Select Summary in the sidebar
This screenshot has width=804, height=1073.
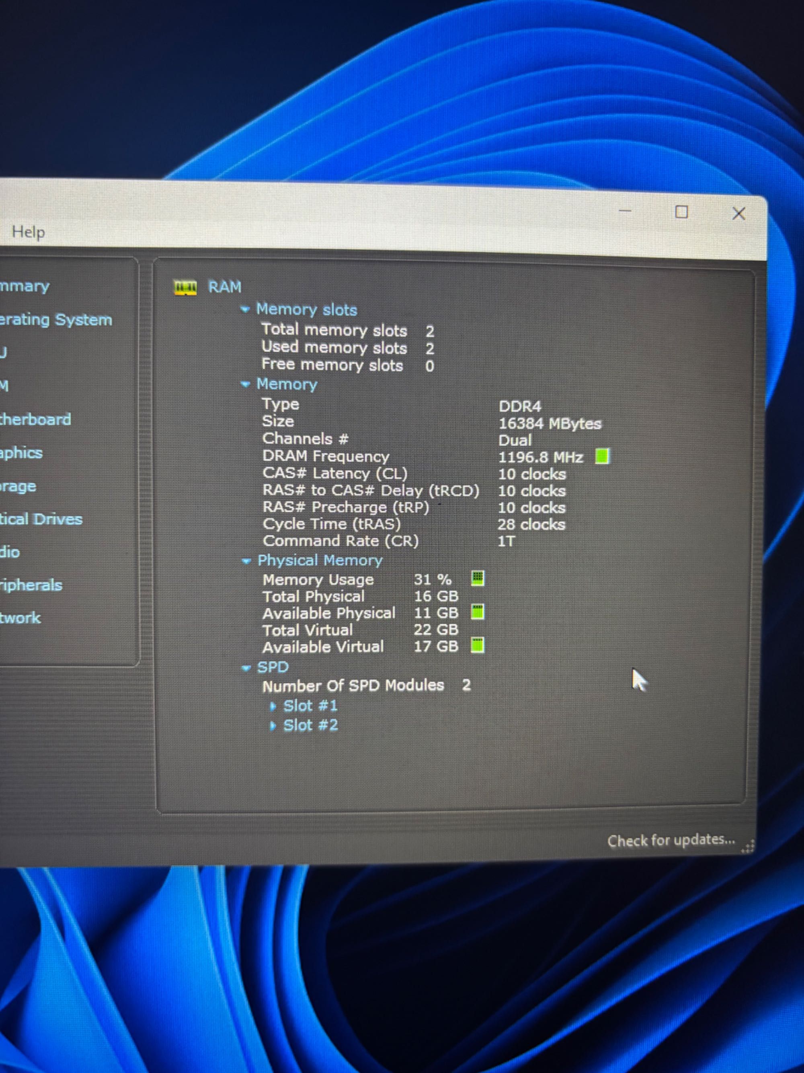click(x=25, y=286)
